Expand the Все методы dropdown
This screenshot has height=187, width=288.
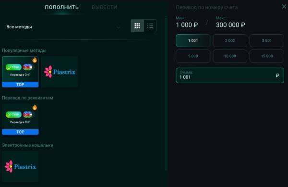click(63, 27)
